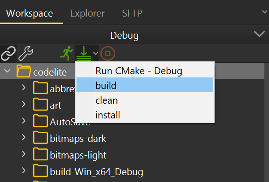Stop the build with the red stop icon
Image resolution: width=269 pixels, height=182 pixels.
[x=108, y=53]
